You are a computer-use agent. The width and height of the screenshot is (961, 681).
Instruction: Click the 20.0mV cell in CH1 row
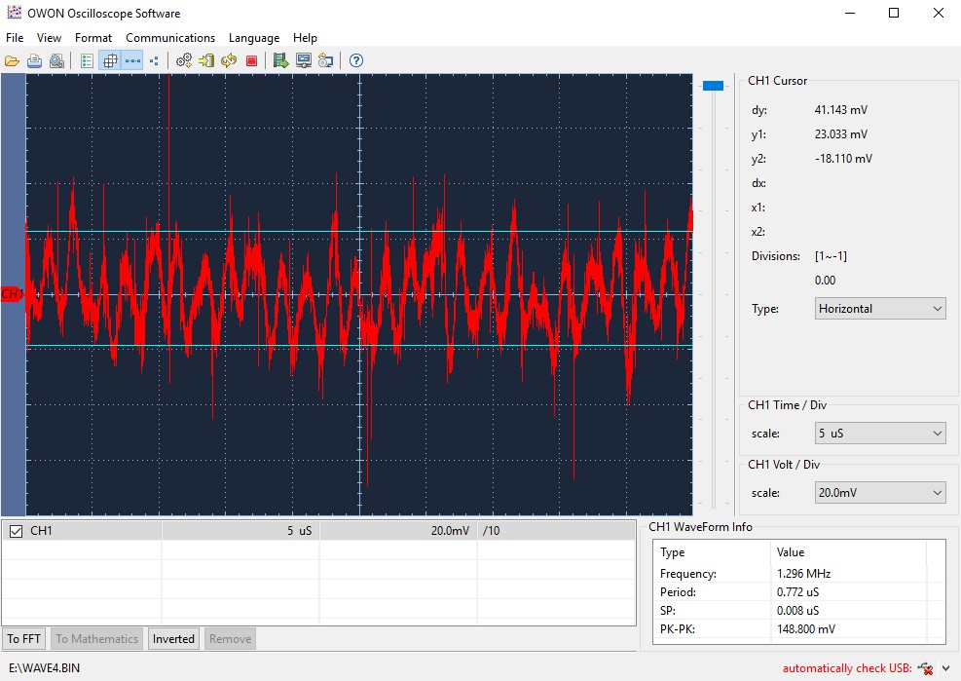pos(398,531)
